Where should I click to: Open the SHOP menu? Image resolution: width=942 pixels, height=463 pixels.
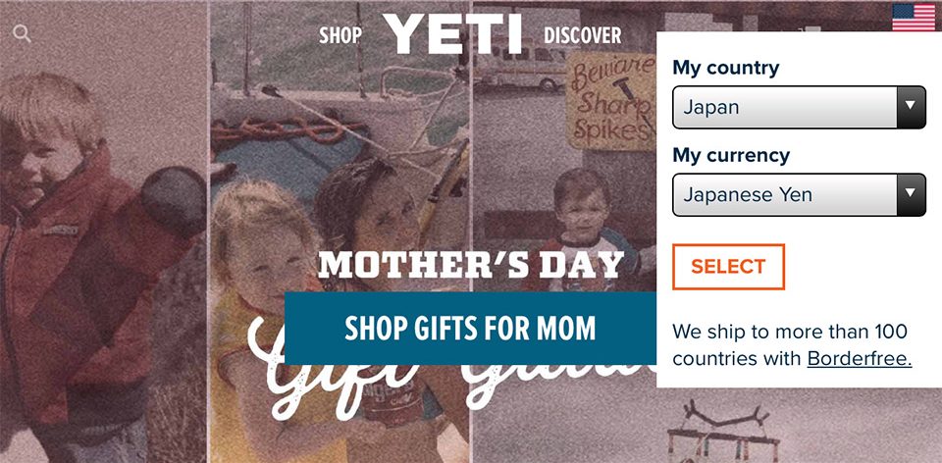[x=340, y=36]
